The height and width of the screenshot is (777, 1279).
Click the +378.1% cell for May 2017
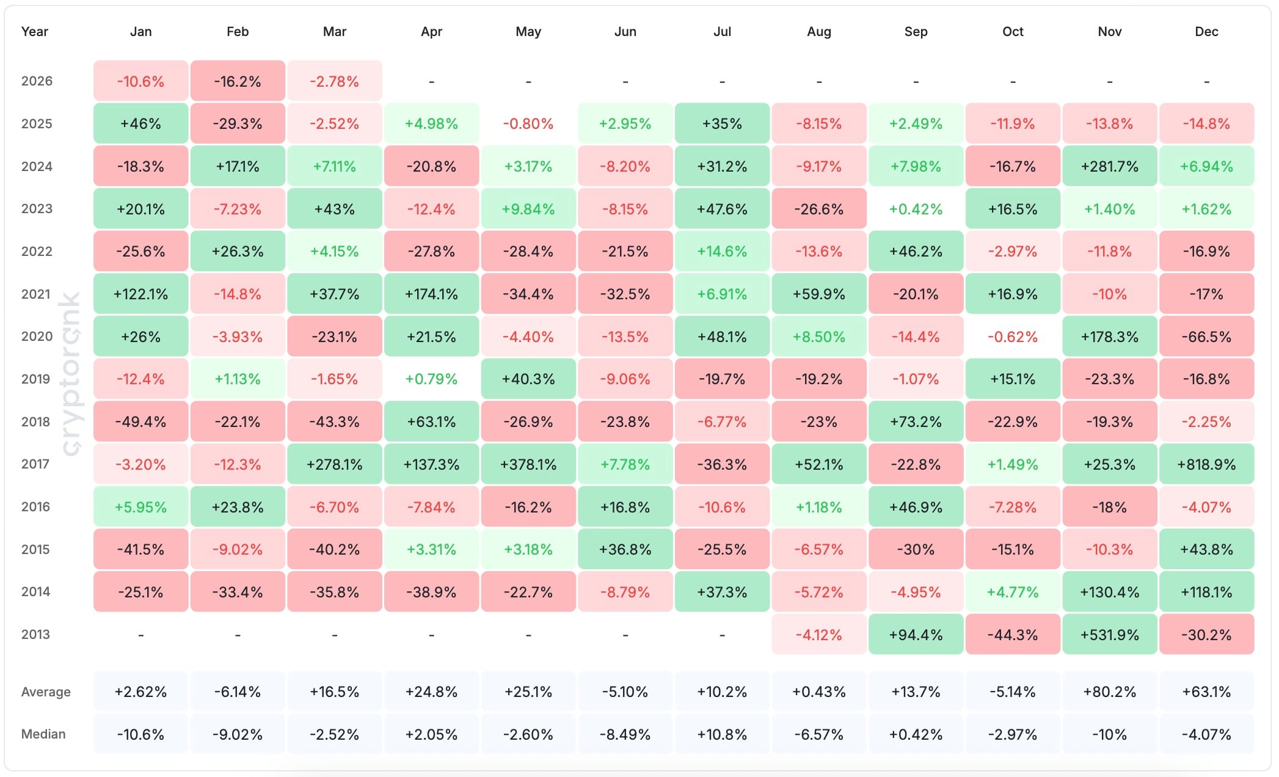click(x=528, y=465)
